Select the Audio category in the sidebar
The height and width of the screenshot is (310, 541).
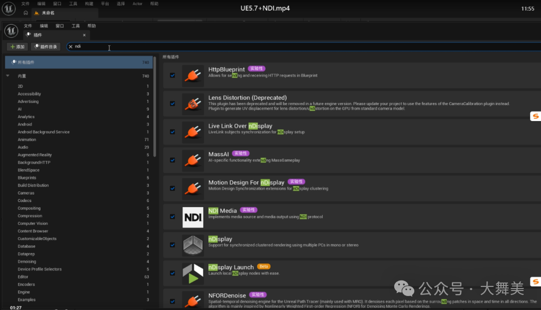23,147
